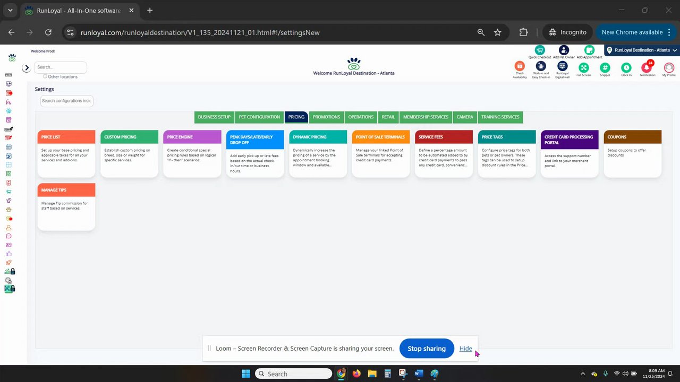
Task: Open the Price Tags card
Action: [x=507, y=154]
